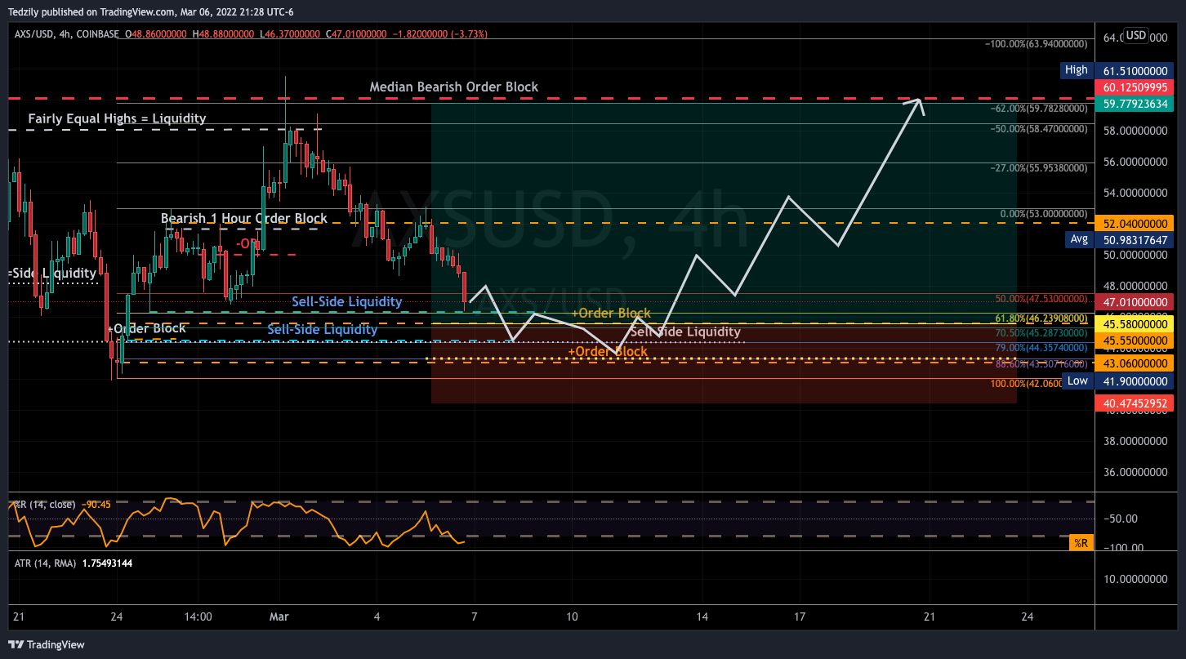This screenshot has width=1186, height=659.
Task: Click the 36.00000000 price axis tick
Action: click(x=1135, y=472)
